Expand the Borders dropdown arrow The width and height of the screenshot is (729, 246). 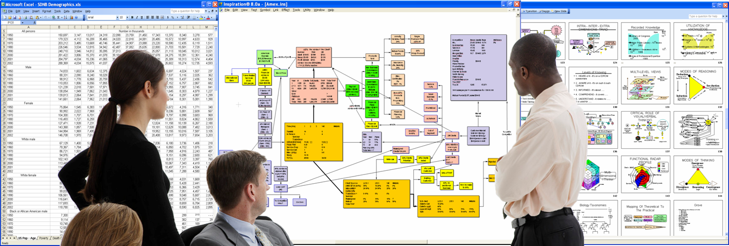198,17
